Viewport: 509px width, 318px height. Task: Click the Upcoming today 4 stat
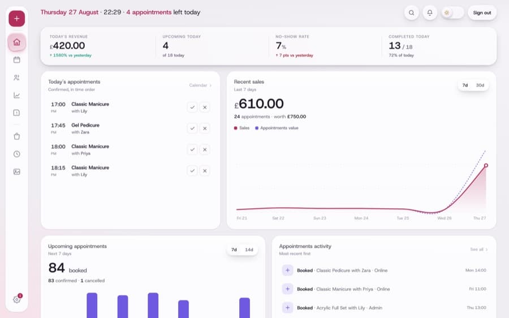point(166,46)
